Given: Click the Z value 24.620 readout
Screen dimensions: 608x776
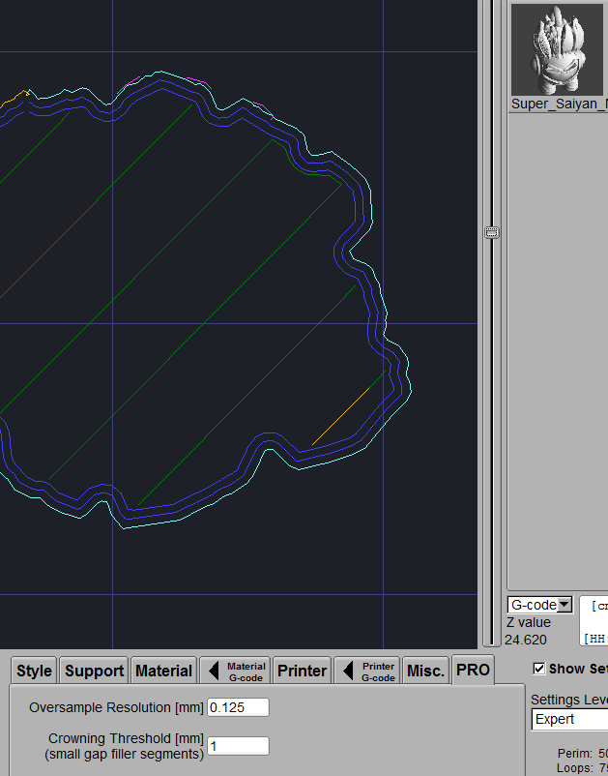Looking at the screenshot, I should tap(525, 640).
